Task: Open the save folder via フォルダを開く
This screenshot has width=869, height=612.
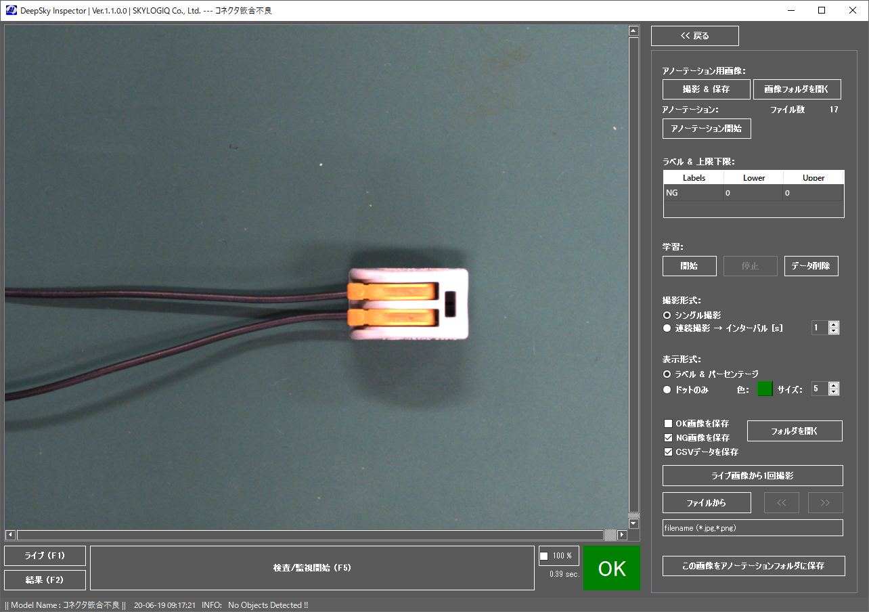Action: [x=795, y=431]
